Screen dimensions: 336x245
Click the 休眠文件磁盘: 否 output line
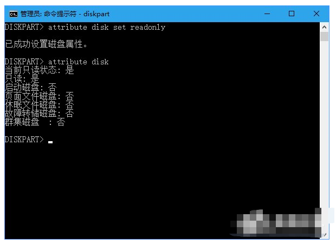(40, 105)
